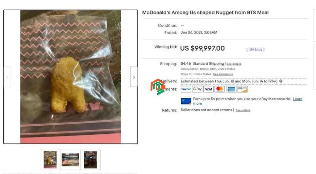This screenshot has width=316, height=174.
Task: Click the Discover card icon
Action: (x=243, y=89)
